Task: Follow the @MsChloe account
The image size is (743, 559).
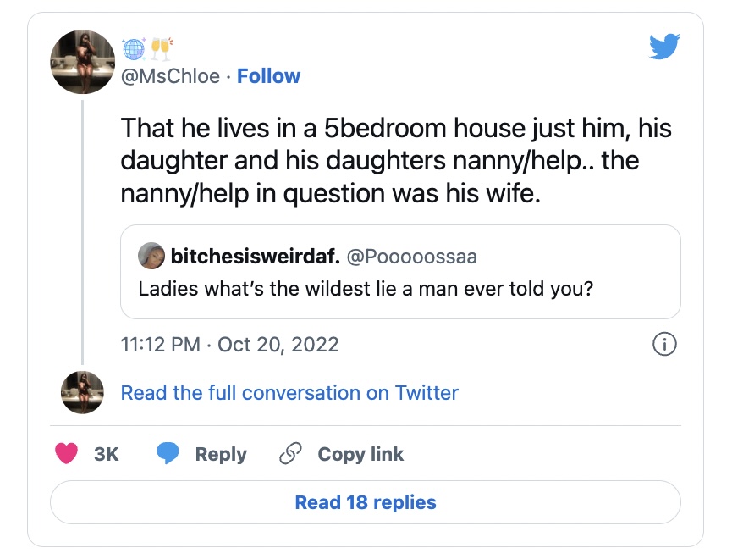Action: click(x=268, y=76)
